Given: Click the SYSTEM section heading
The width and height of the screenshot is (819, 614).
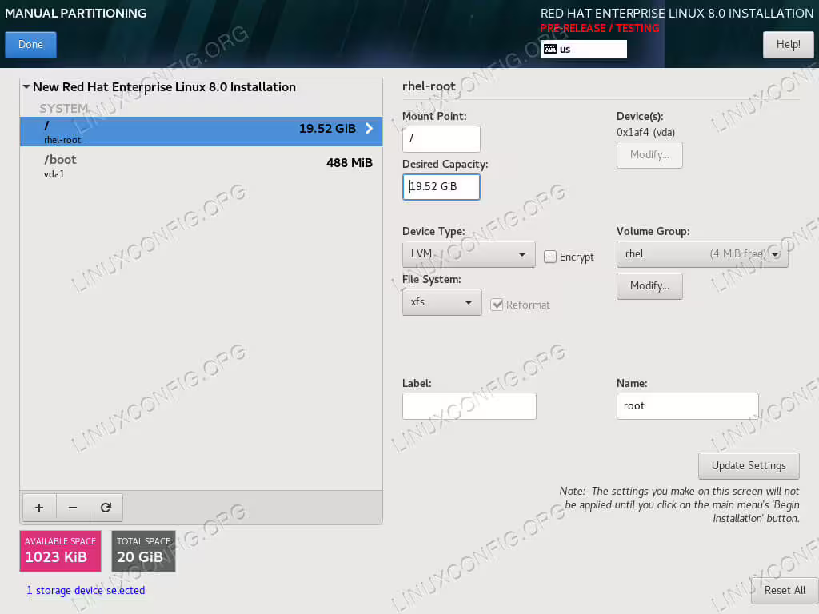Looking at the screenshot, I should click(x=64, y=109).
